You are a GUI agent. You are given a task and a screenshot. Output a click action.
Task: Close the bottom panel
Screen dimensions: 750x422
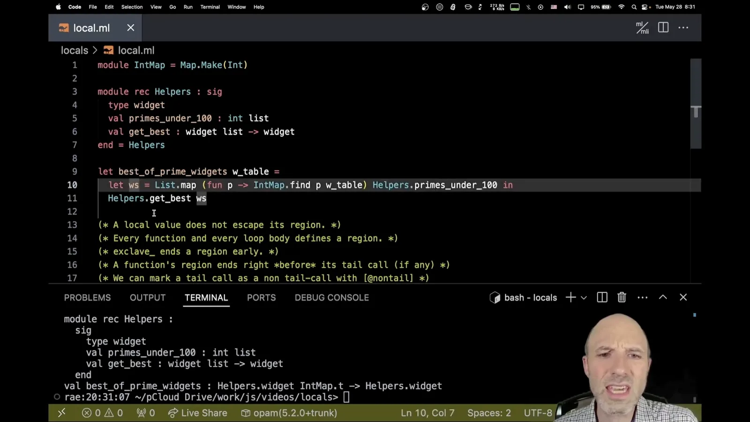click(x=683, y=297)
